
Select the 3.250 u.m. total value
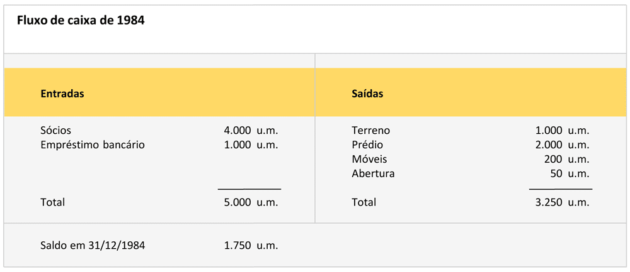coord(561,202)
